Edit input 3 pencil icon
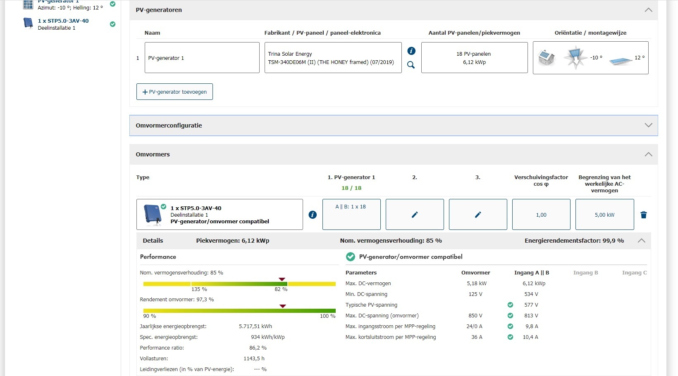The image size is (678, 376). [478, 215]
